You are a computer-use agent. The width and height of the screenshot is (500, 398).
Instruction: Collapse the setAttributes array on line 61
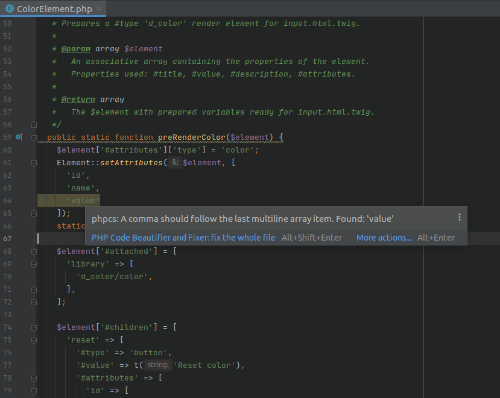pos(34,162)
